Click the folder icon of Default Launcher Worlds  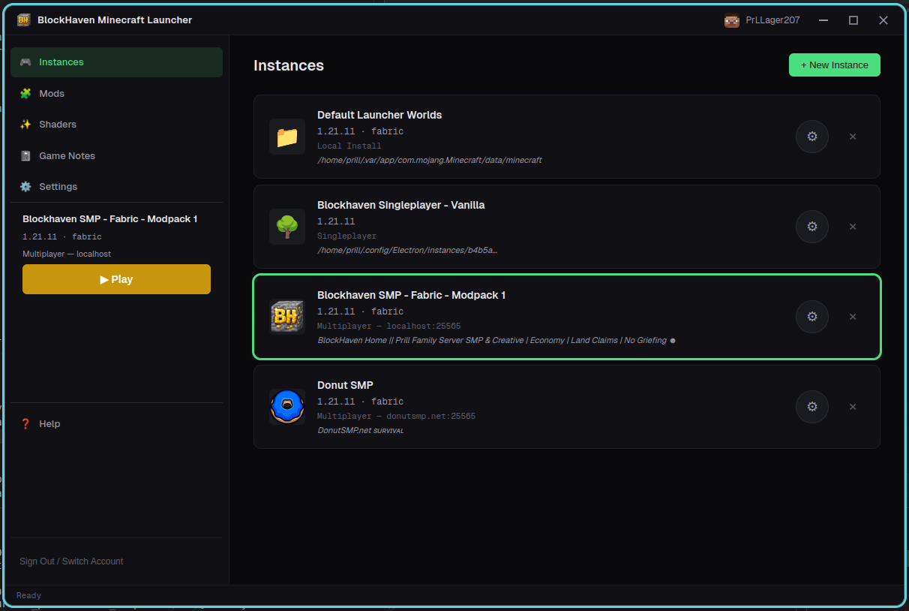click(287, 137)
